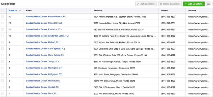
Task: Click the Store ID column header label
Action: click(13, 11)
